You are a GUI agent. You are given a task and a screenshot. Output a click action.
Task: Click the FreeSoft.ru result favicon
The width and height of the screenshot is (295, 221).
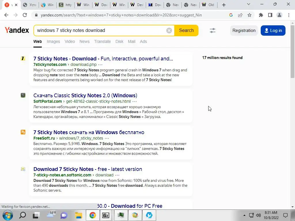tap(23, 132)
